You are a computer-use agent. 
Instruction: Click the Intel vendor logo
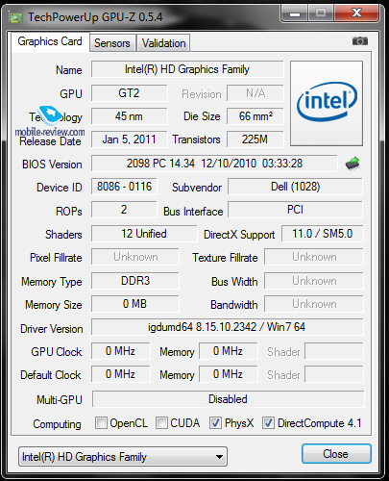[x=327, y=103]
